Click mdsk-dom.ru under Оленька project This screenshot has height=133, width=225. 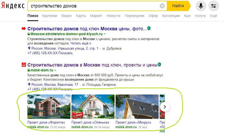(82, 127)
